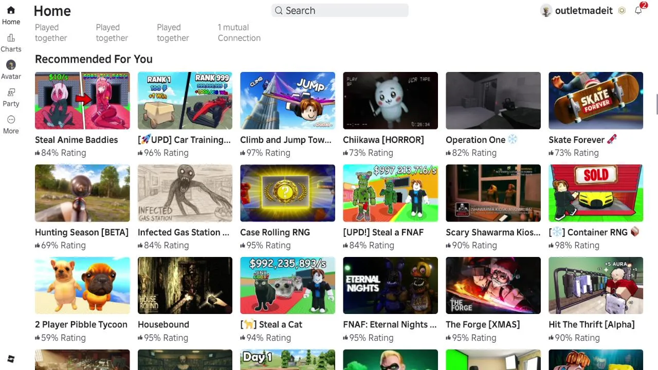This screenshot has width=658, height=370.
Task: Click the magnifier icon in search bar
Action: click(x=279, y=11)
